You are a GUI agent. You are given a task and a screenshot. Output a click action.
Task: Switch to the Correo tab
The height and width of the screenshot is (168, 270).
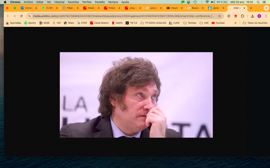(x=28, y=8)
